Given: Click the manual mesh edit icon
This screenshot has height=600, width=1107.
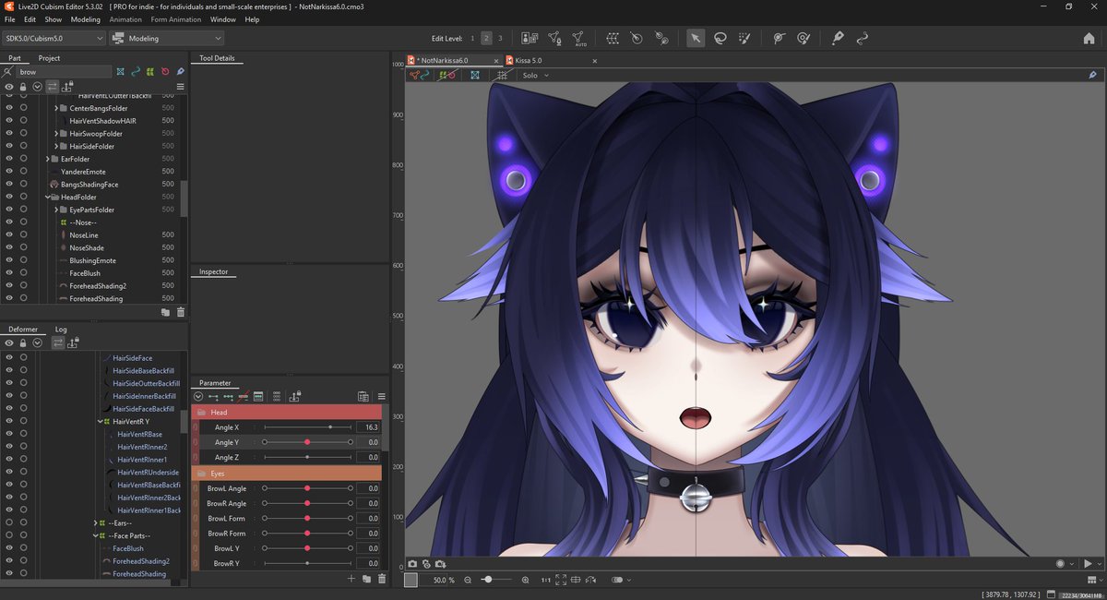Looking at the screenshot, I should [554, 38].
